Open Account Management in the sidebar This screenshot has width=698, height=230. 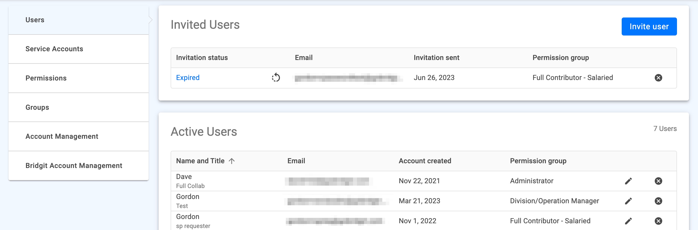(x=79, y=136)
